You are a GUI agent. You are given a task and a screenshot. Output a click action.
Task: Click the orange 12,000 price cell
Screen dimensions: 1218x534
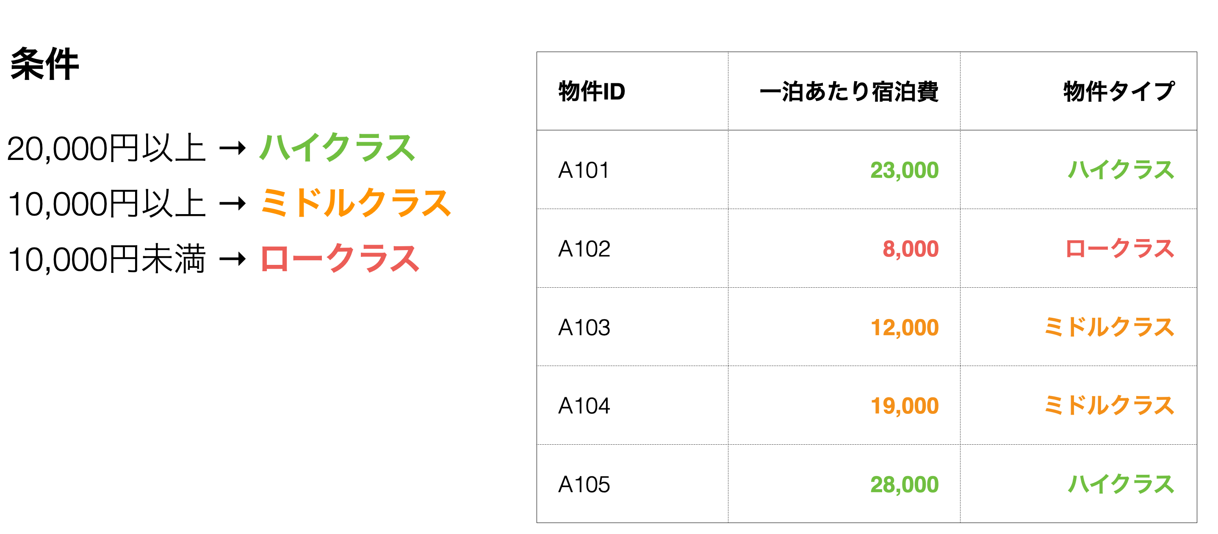point(904,328)
